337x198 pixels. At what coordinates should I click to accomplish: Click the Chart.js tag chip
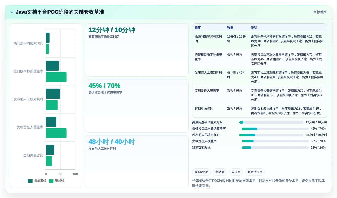coord(202,172)
